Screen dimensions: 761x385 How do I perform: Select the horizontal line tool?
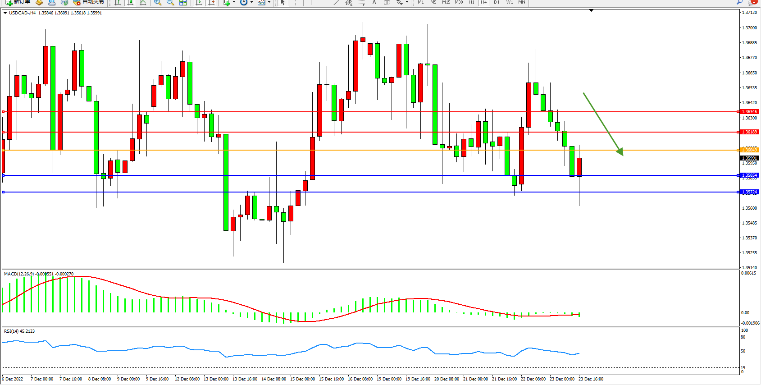click(x=324, y=2)
